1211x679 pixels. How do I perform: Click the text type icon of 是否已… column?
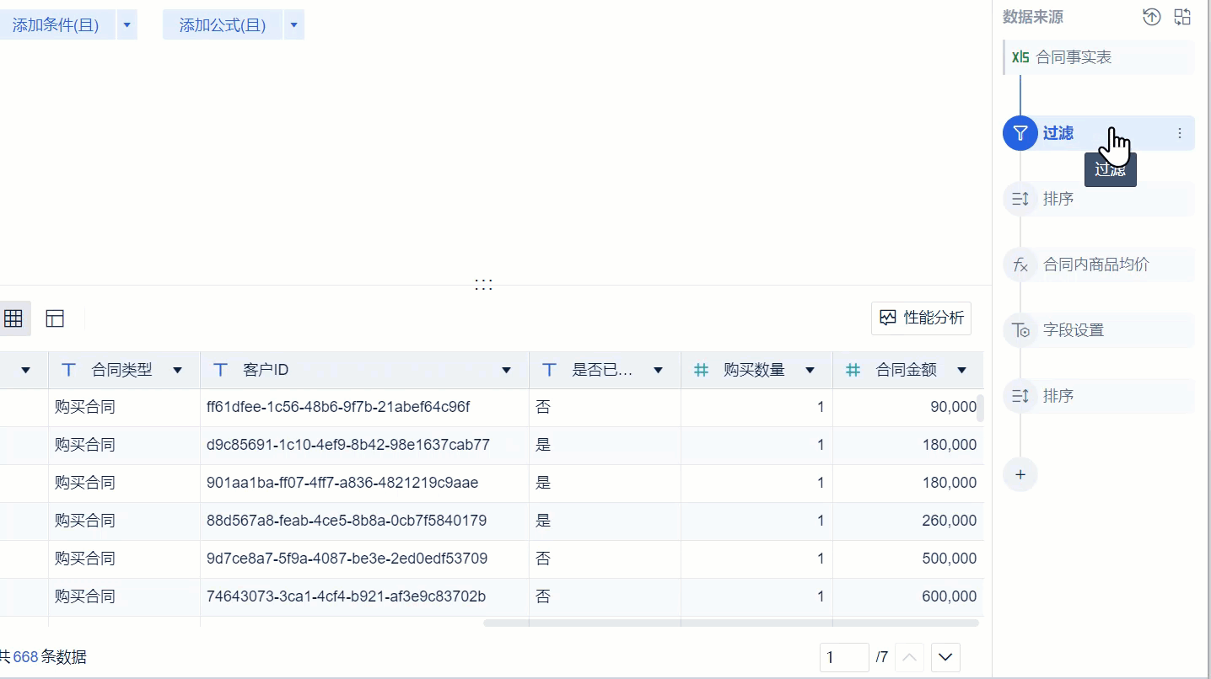[x=550, y=370]
